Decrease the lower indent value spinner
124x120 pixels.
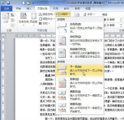121,26
